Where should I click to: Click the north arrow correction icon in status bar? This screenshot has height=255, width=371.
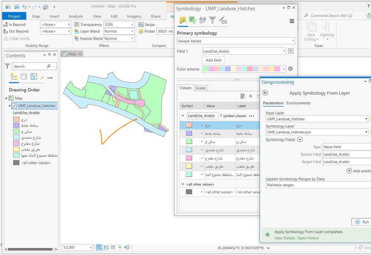coord(127,248)
